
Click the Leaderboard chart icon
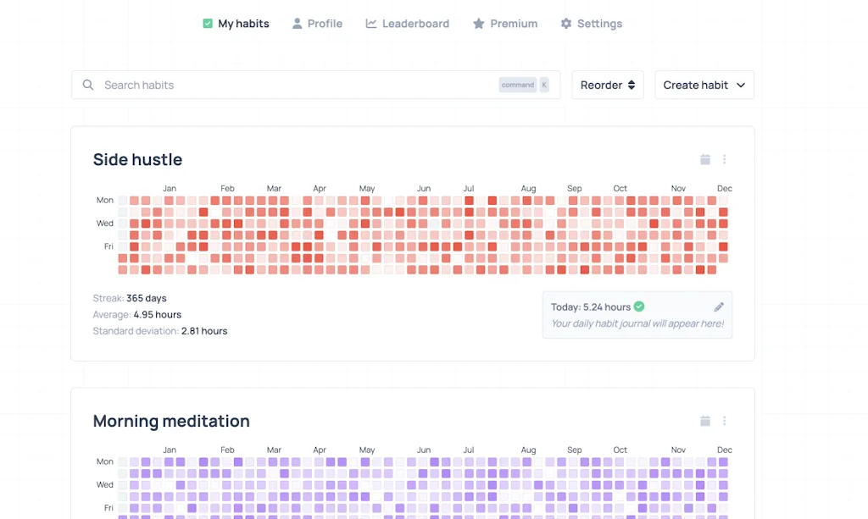(371, 23)
